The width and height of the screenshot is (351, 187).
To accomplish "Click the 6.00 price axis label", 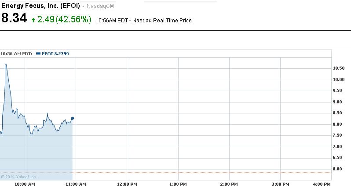I will (339, 169).
